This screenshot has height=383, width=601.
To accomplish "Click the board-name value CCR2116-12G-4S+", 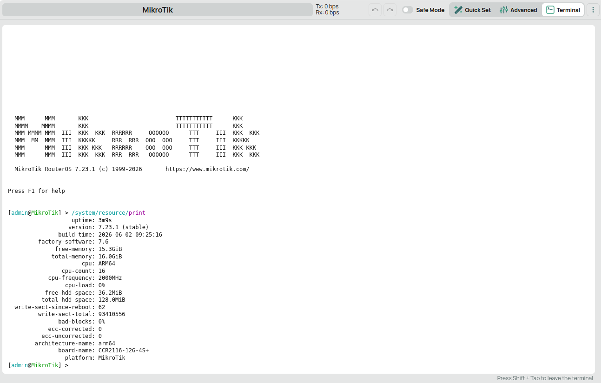I will coord(124,350).
